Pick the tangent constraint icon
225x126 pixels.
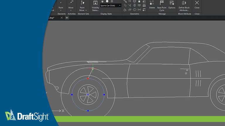125,10
